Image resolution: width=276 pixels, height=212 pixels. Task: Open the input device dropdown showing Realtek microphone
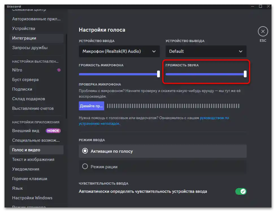click(x=119, y=51)
